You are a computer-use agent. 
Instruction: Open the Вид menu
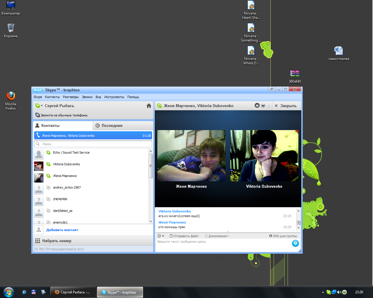tap(98, 97)
